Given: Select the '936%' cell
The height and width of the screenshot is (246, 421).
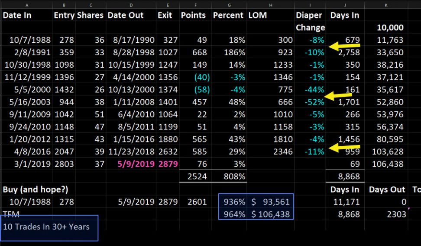Looking at the screenshot, I should 229,202.
